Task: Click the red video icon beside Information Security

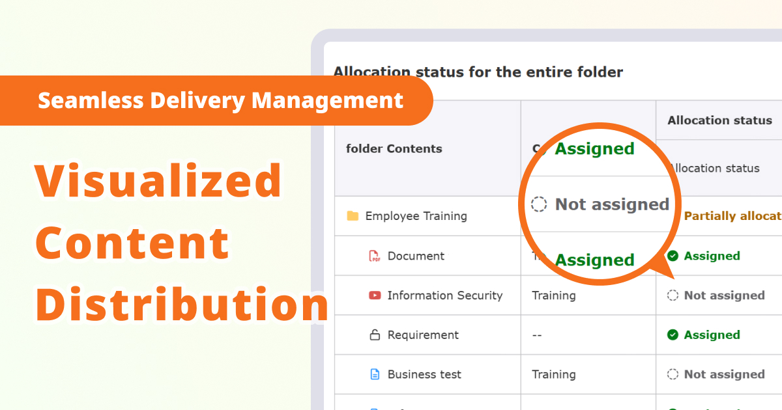Action: click(375, 295)
